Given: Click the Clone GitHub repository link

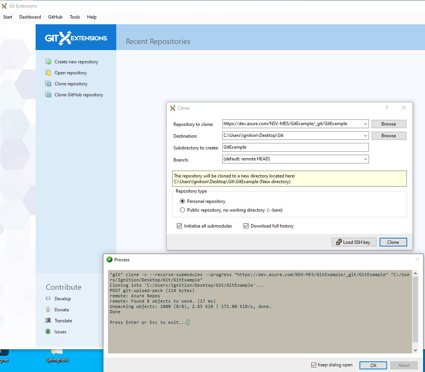Looking at the screenshot, I should (79, 95).
